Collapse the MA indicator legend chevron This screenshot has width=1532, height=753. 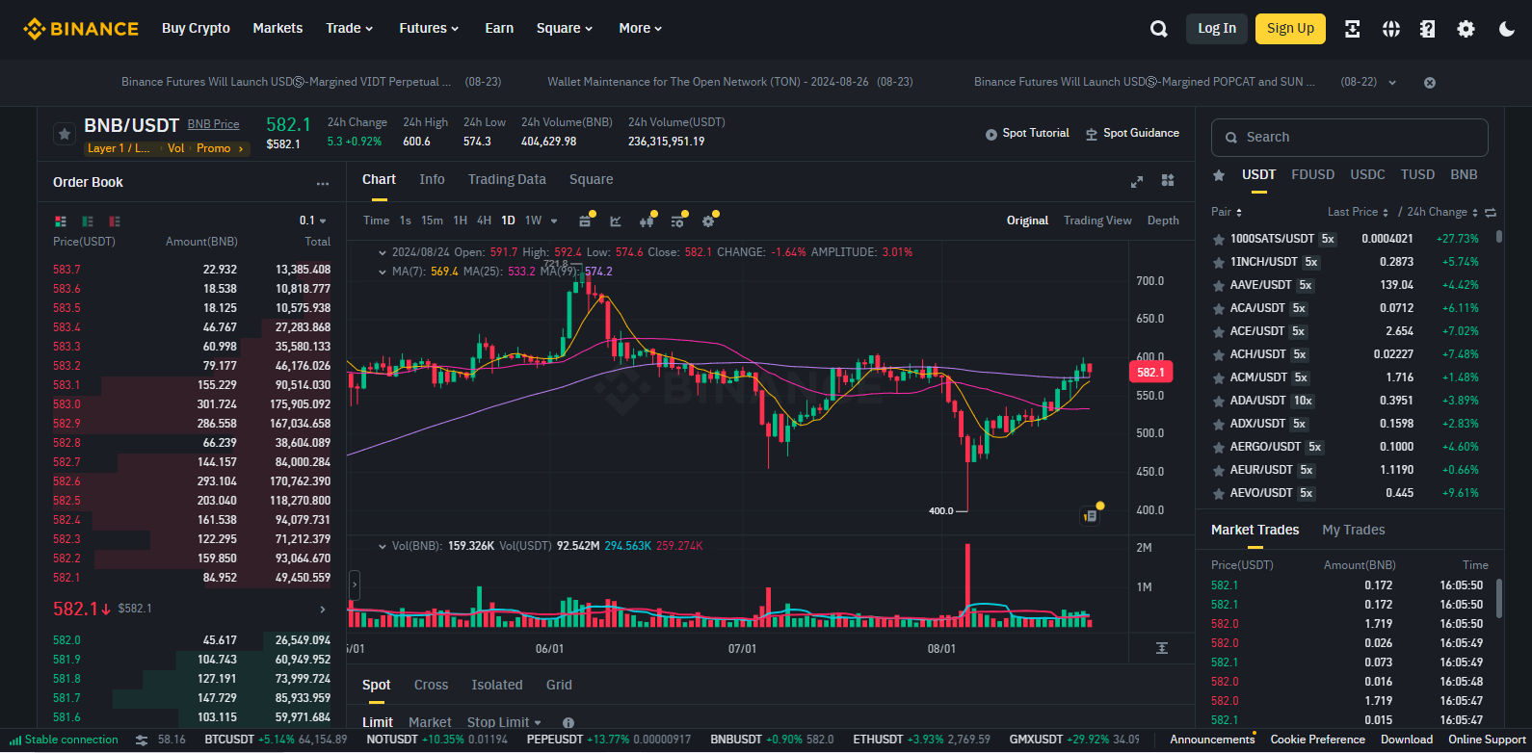pyautogui.click(x=383, y=272)
